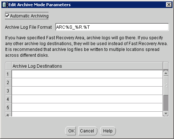Click row header number 3
The width and height of the screenshot is (174, 139).
(8, 91)
